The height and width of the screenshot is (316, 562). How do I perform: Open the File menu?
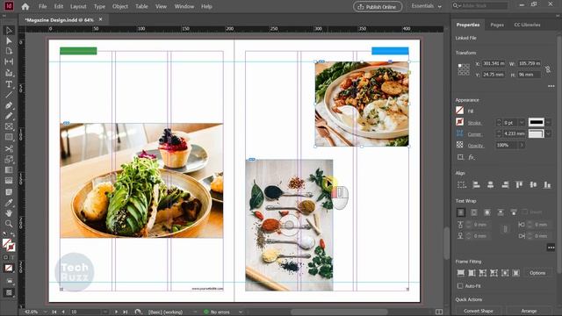(43, 6)
